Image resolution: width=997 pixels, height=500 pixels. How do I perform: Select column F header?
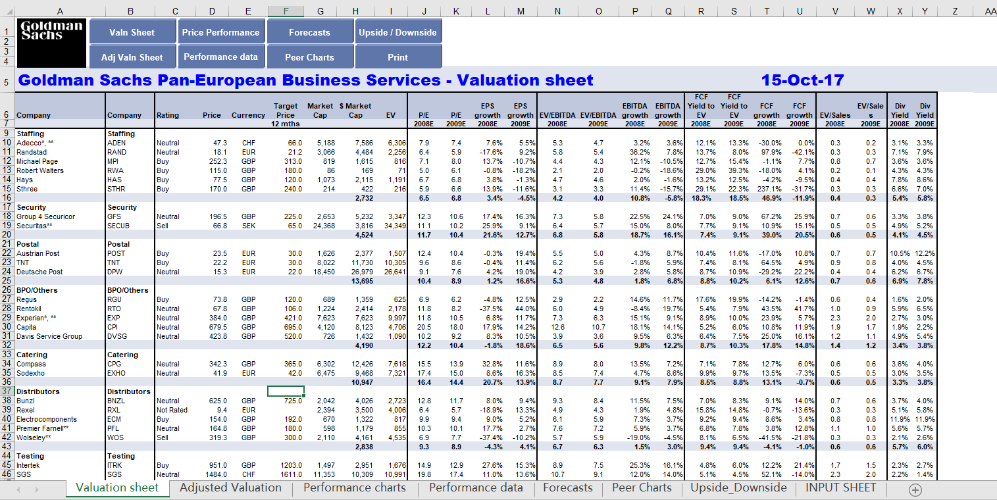[286, 11]
